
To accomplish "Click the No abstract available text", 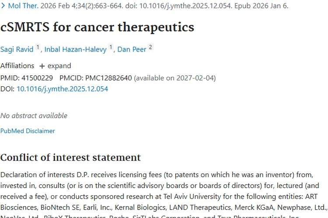I will click(x=34, y=116).
